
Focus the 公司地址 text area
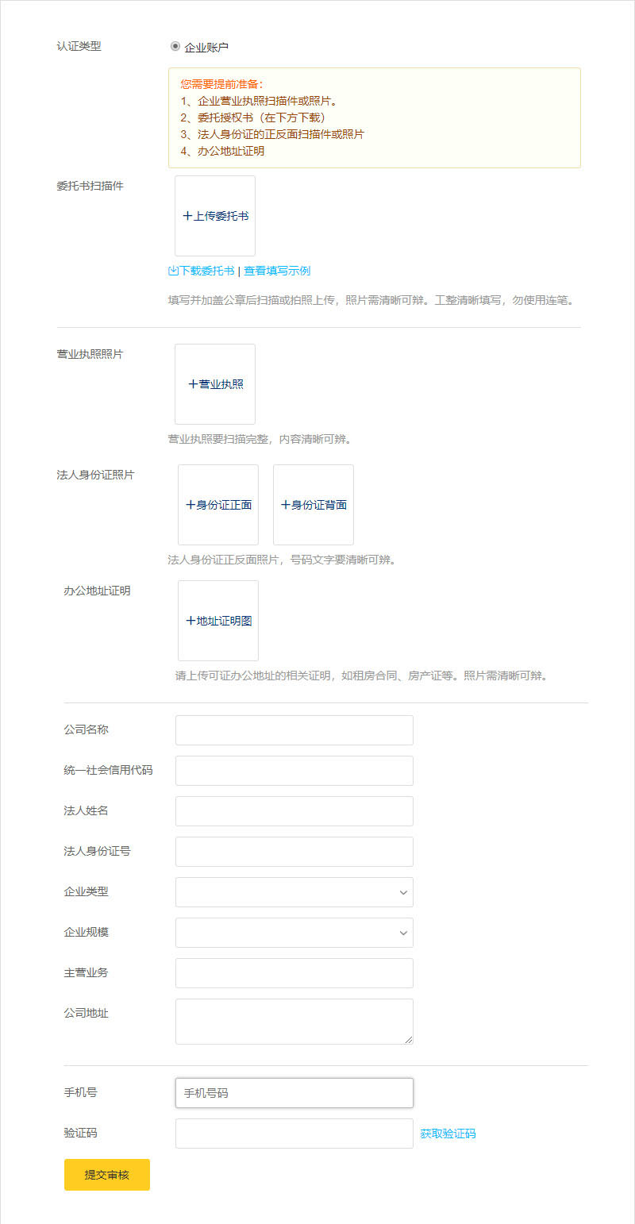point(294,1022)
